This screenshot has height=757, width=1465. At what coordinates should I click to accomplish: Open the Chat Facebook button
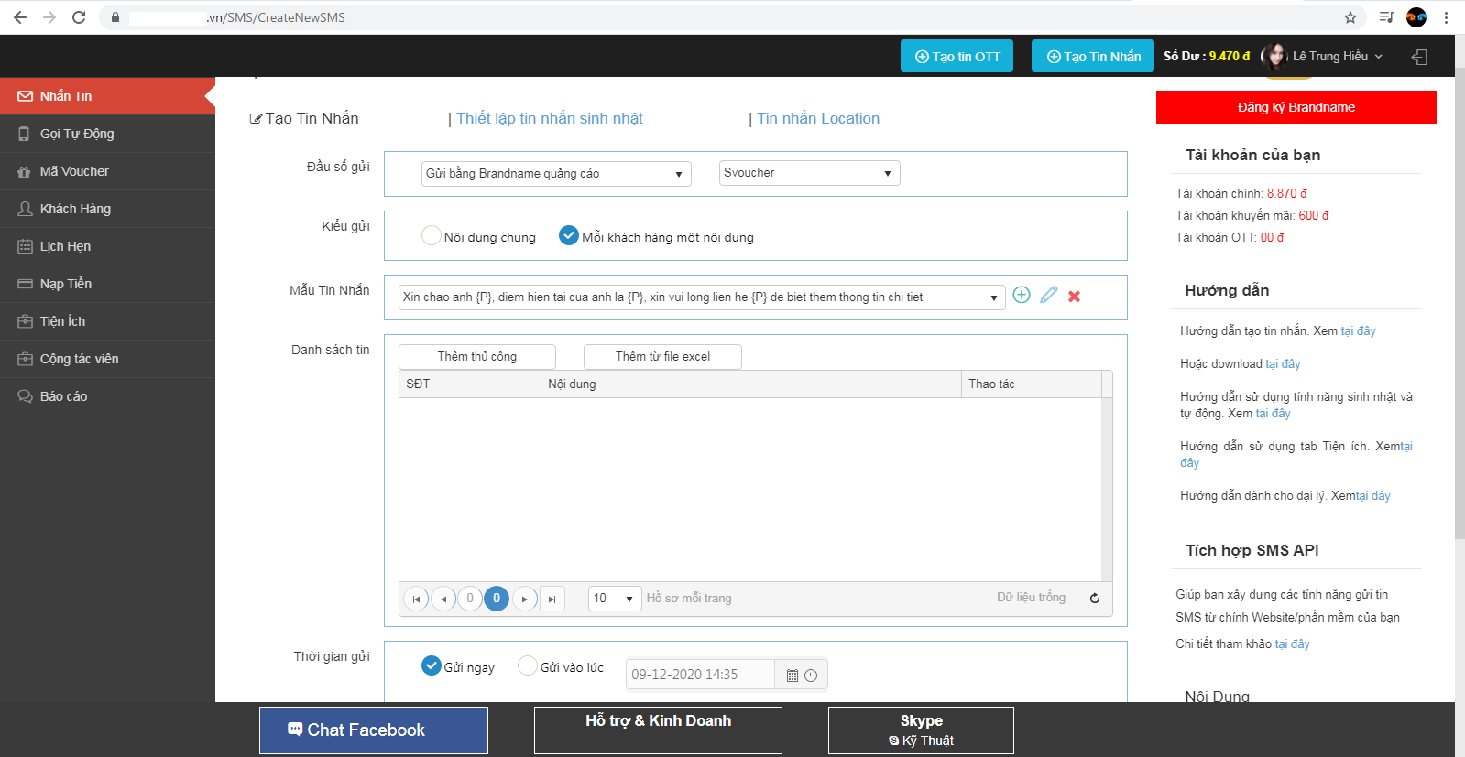pyautogui.click(x=374, y=730)
